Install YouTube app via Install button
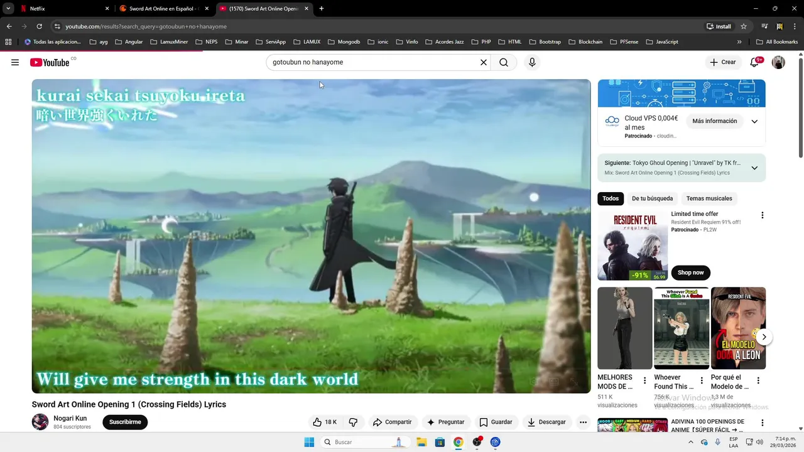The image size is (804, 452). (x=719, y=26)
